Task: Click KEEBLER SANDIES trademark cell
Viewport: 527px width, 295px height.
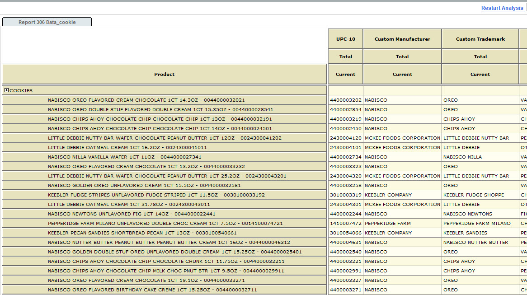Action: pos(480,233)
